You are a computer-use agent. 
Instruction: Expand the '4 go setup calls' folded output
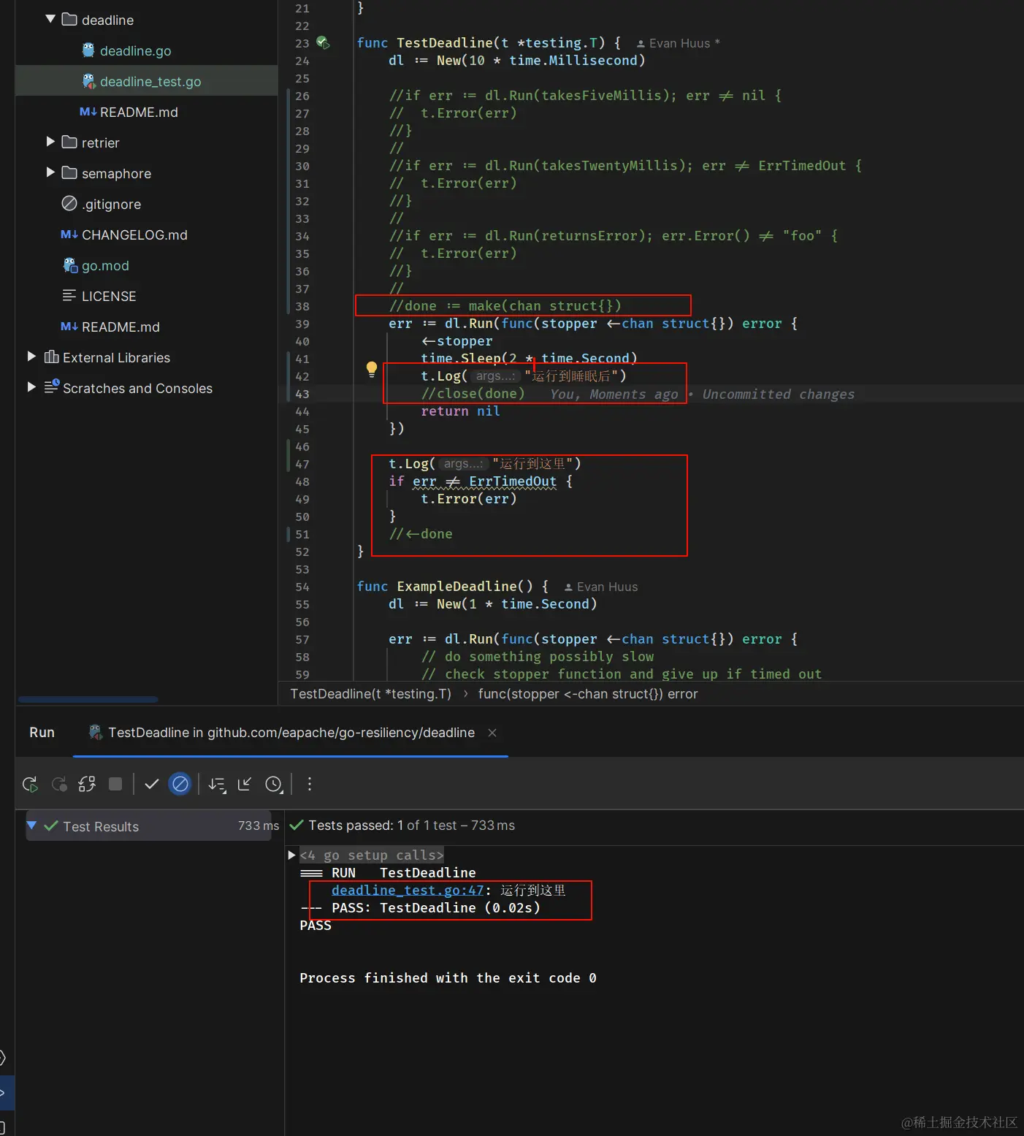292,855
